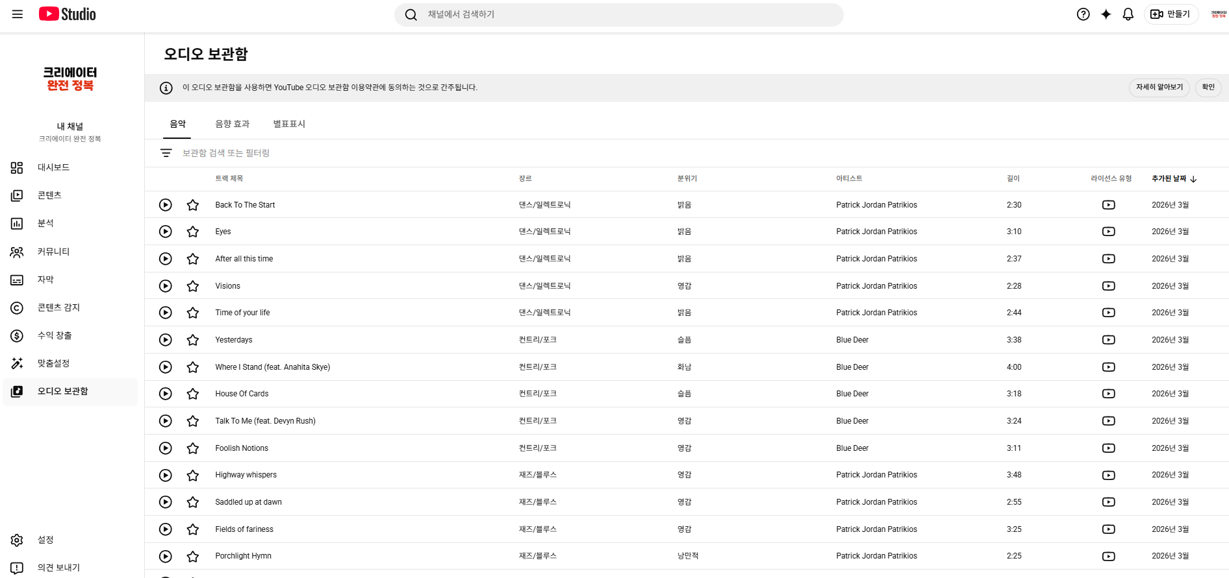Open the Create (만들기) button menu

tap(1171, 14)
